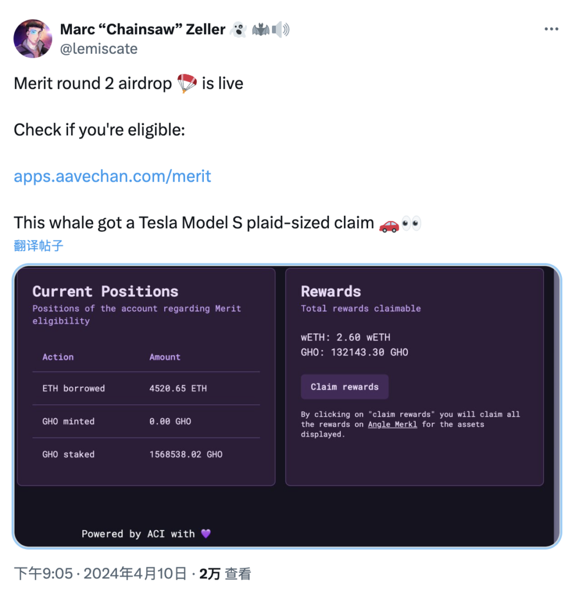Click the speaker emoji in the display name
Image resolution: width=572 pixels, height=595 pixels.
(280, 29)
